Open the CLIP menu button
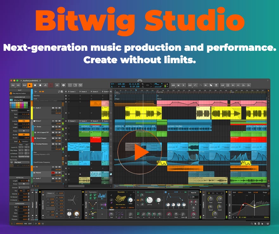The image size is (279, 234). (223, 85)
